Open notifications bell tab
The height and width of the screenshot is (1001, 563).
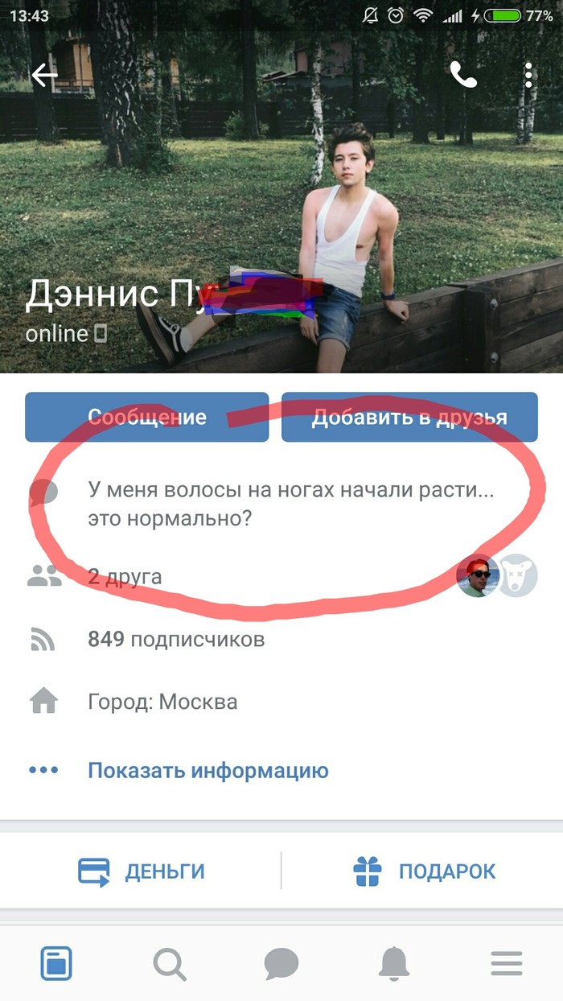(394, 962)
